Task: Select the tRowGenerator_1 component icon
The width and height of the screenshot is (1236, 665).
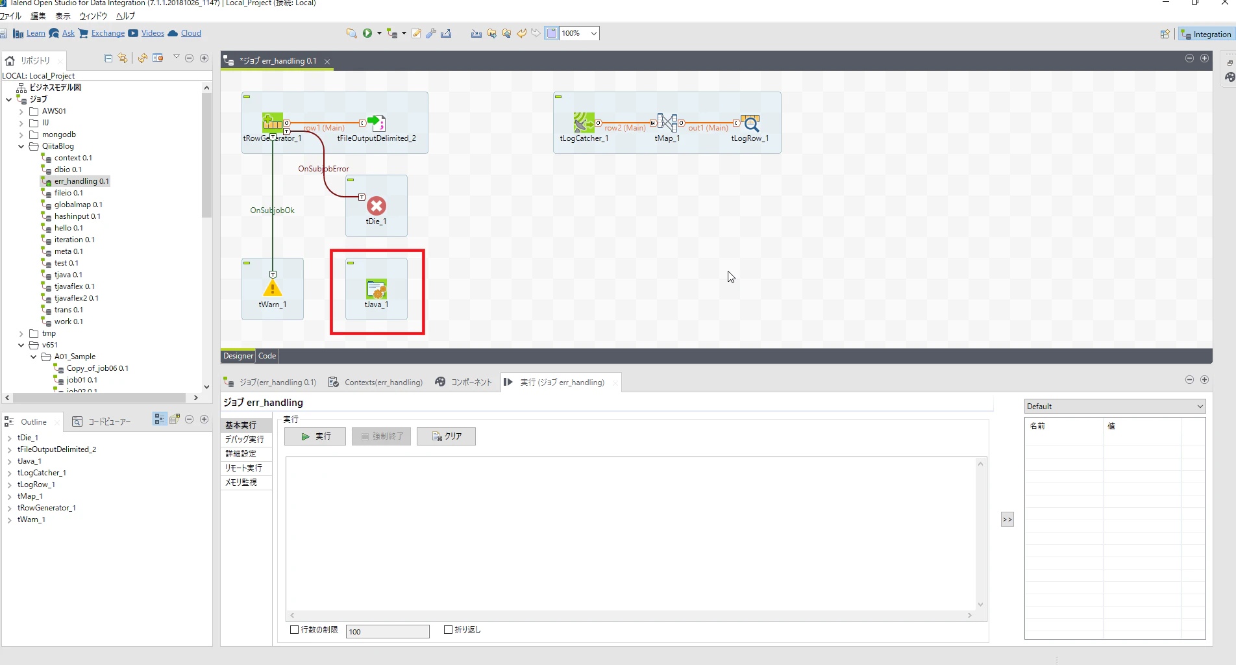Action: coord(273,122)
